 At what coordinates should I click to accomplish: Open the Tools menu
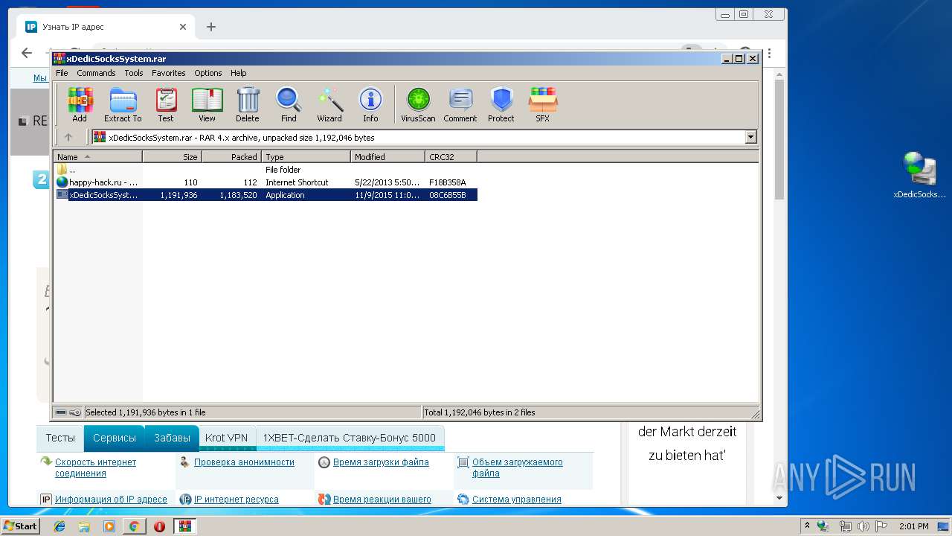pos(134,73)
